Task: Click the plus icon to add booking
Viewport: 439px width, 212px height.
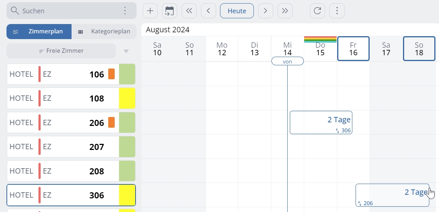Action: pos(150,11)
